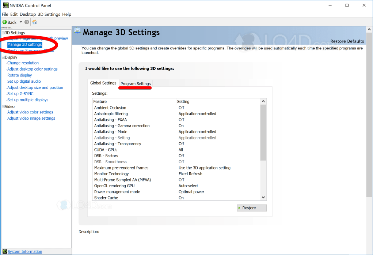373x255 pixels.
Task: Open Adjust video image settings
Action: pos(31,119)
